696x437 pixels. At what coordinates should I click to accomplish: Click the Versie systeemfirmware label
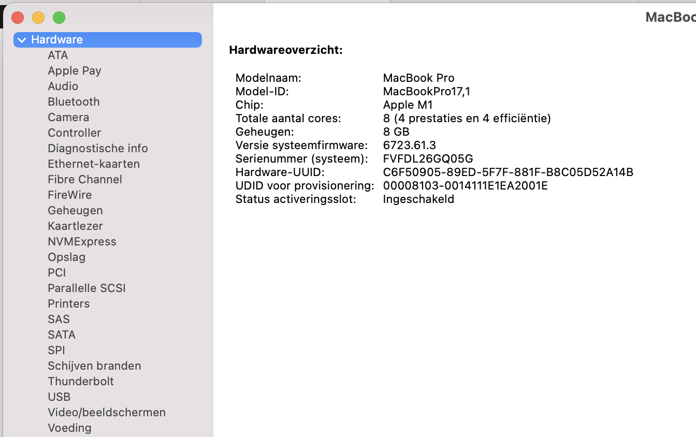click(x=301, y=145)
